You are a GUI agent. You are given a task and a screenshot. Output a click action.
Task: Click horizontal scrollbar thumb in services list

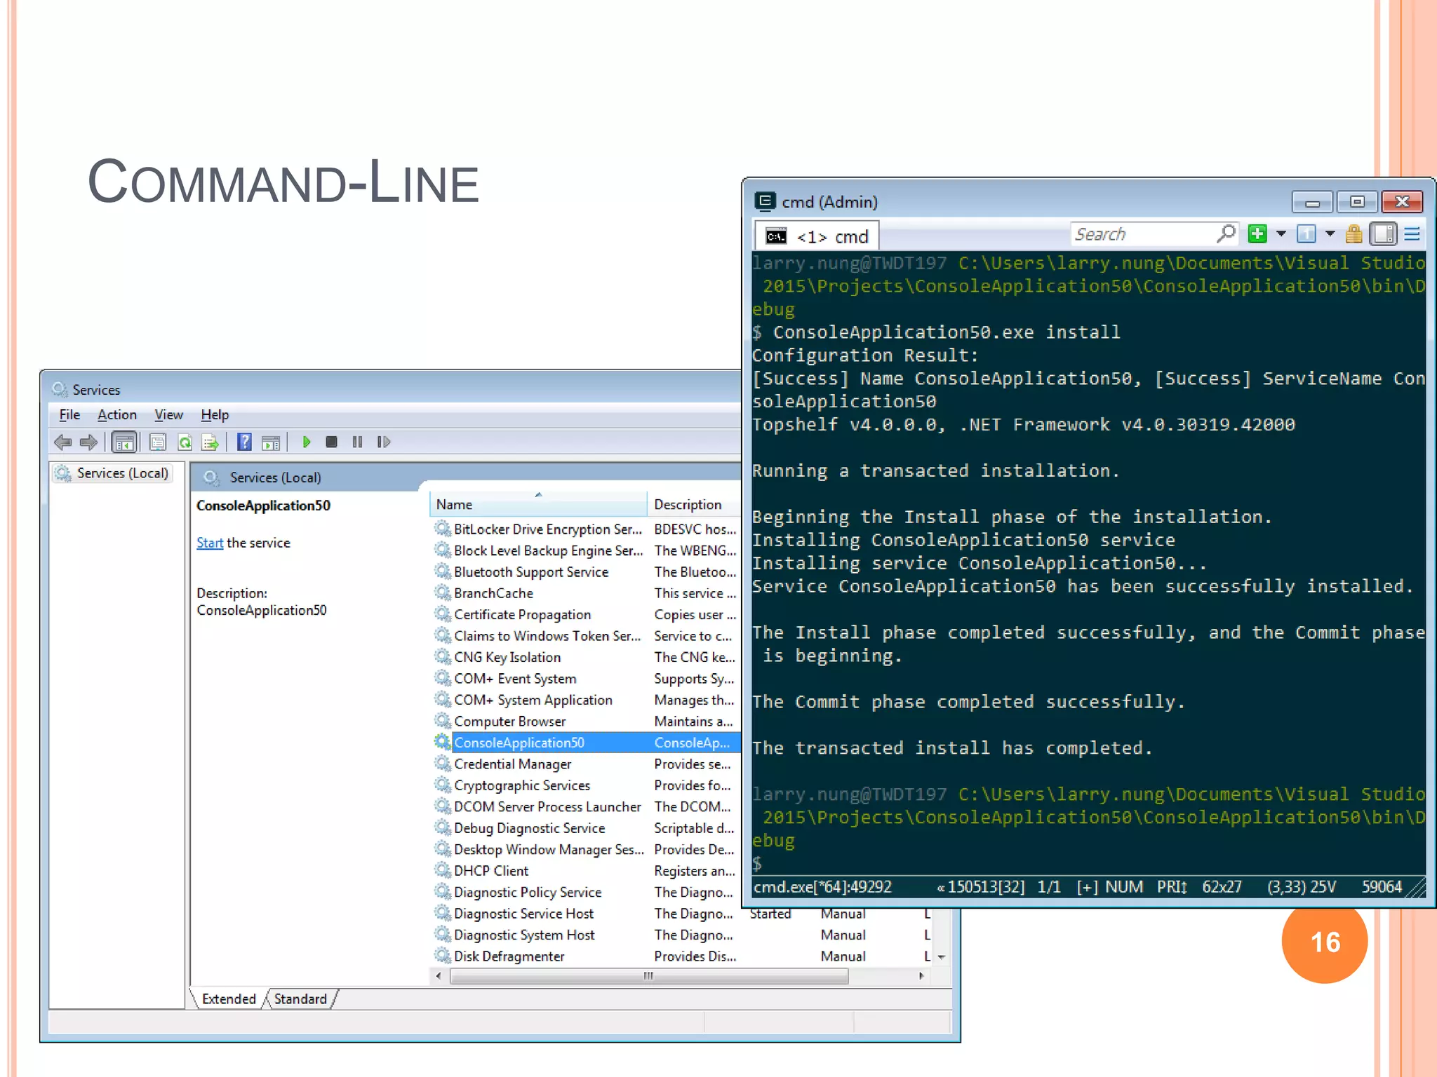coord(648,976)
